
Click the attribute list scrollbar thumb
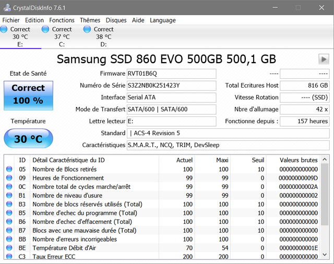coord(325,195)
